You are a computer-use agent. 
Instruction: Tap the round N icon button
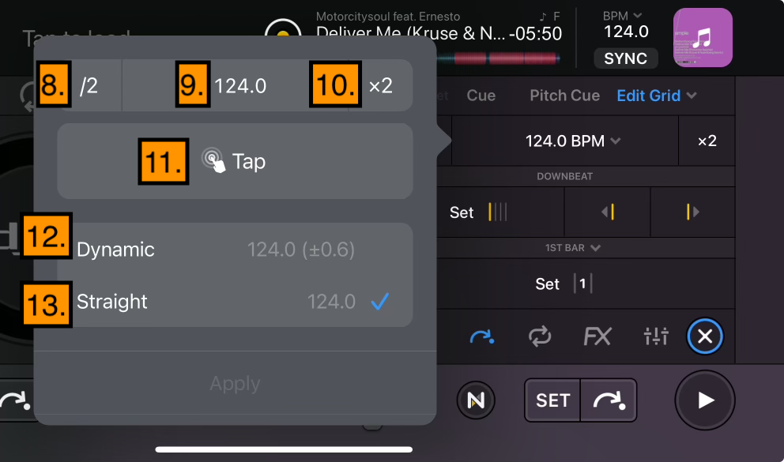[476, 400]
